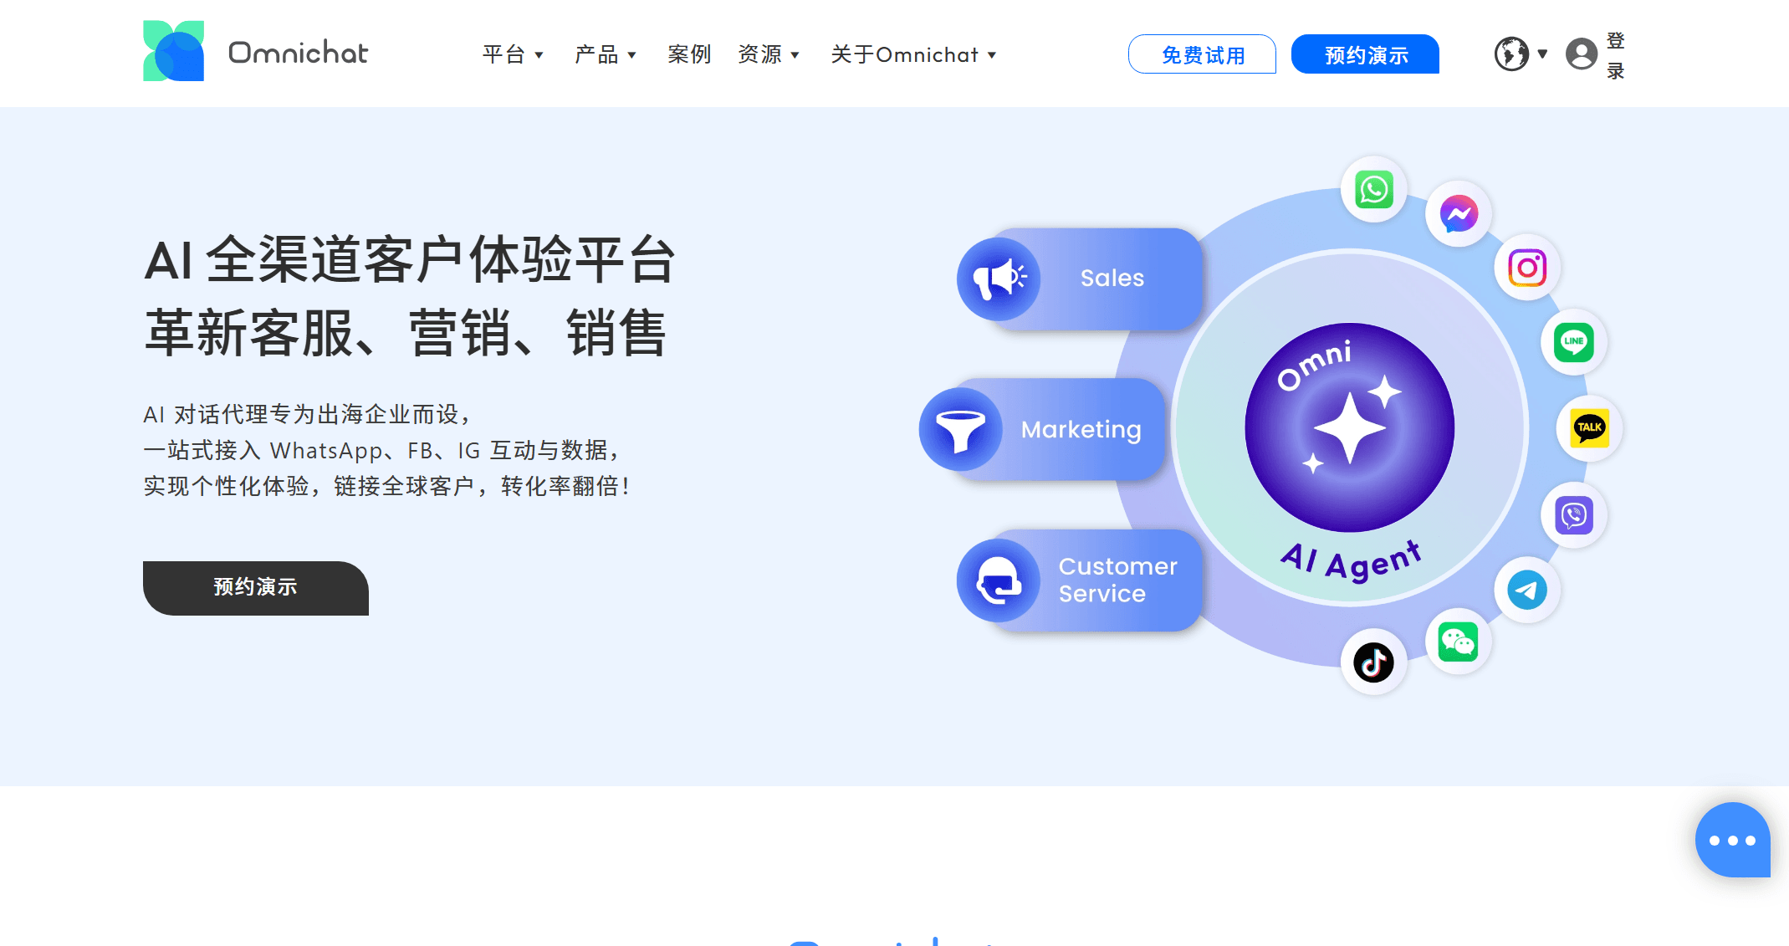Click the LINE channel icon

pos(1573,342)
